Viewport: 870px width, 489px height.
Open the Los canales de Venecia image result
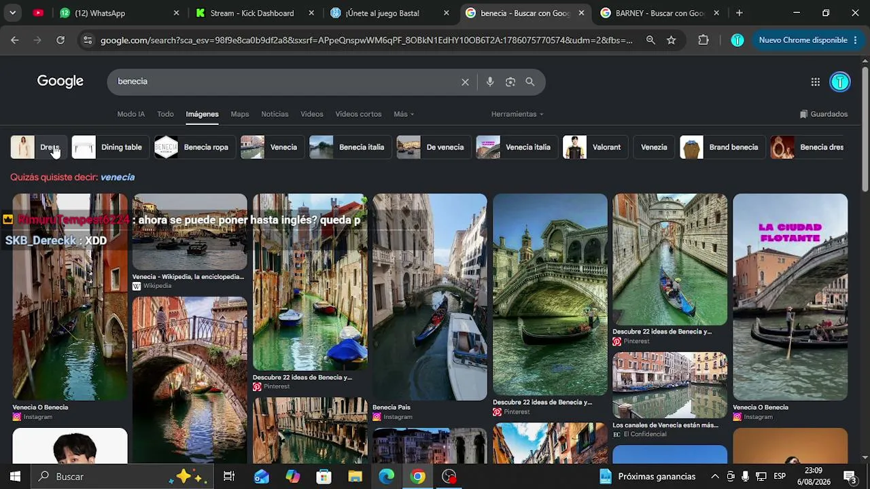click(669, 385)
